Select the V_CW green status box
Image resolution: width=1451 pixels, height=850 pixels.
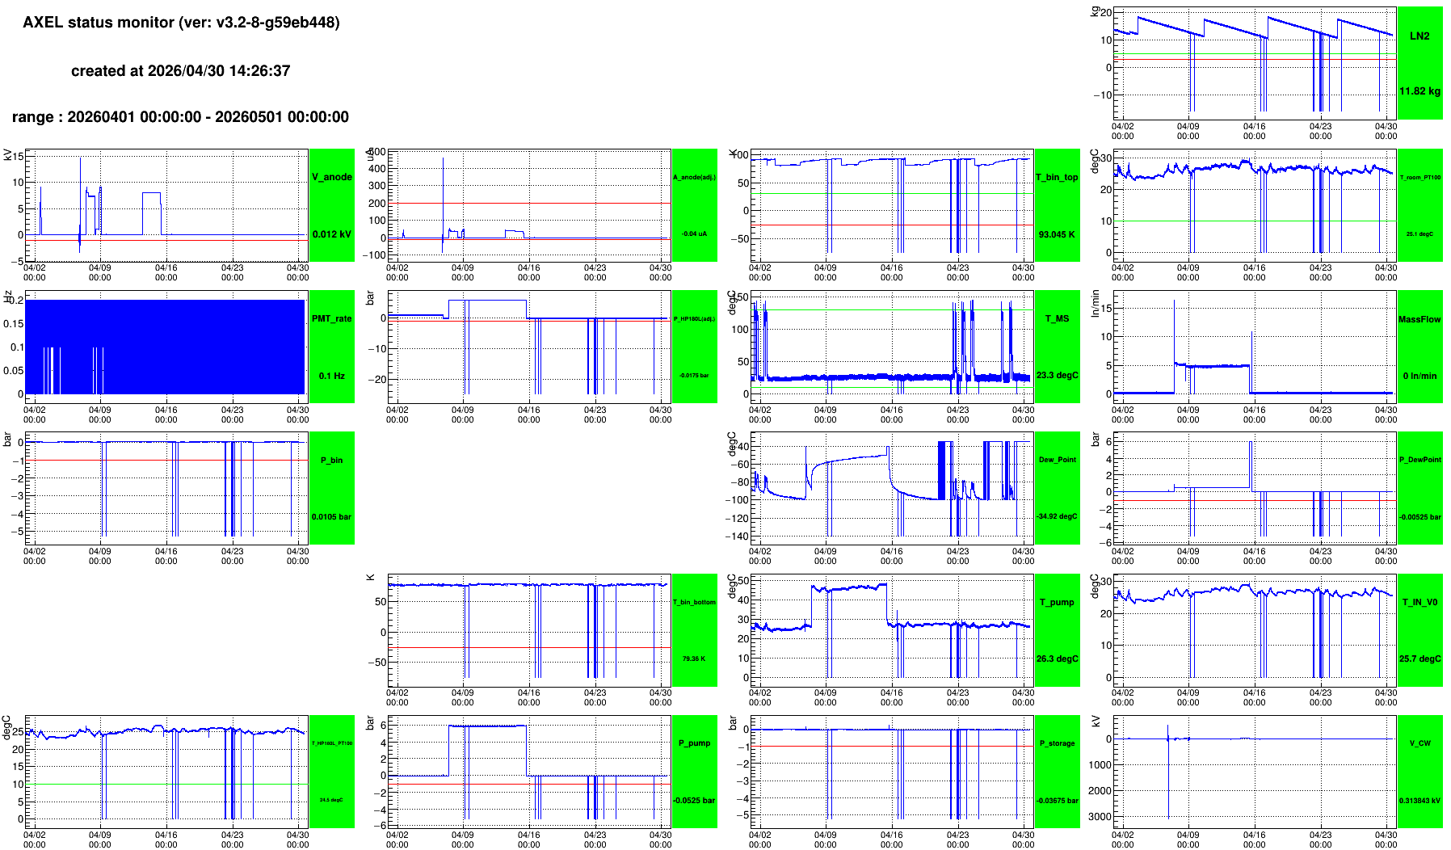pyautogui.click(x=1419, y=772)
